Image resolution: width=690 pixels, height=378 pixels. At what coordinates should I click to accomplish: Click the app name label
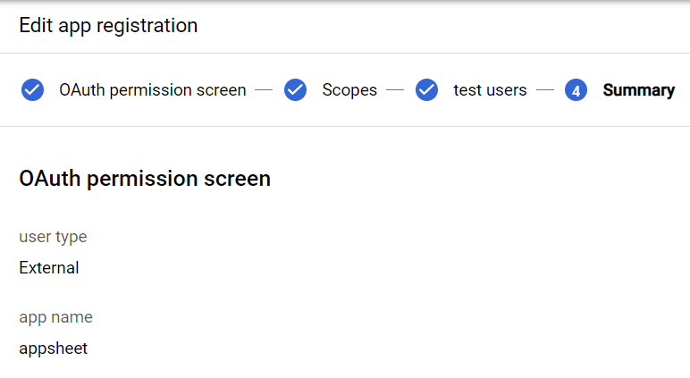(56, 317)
